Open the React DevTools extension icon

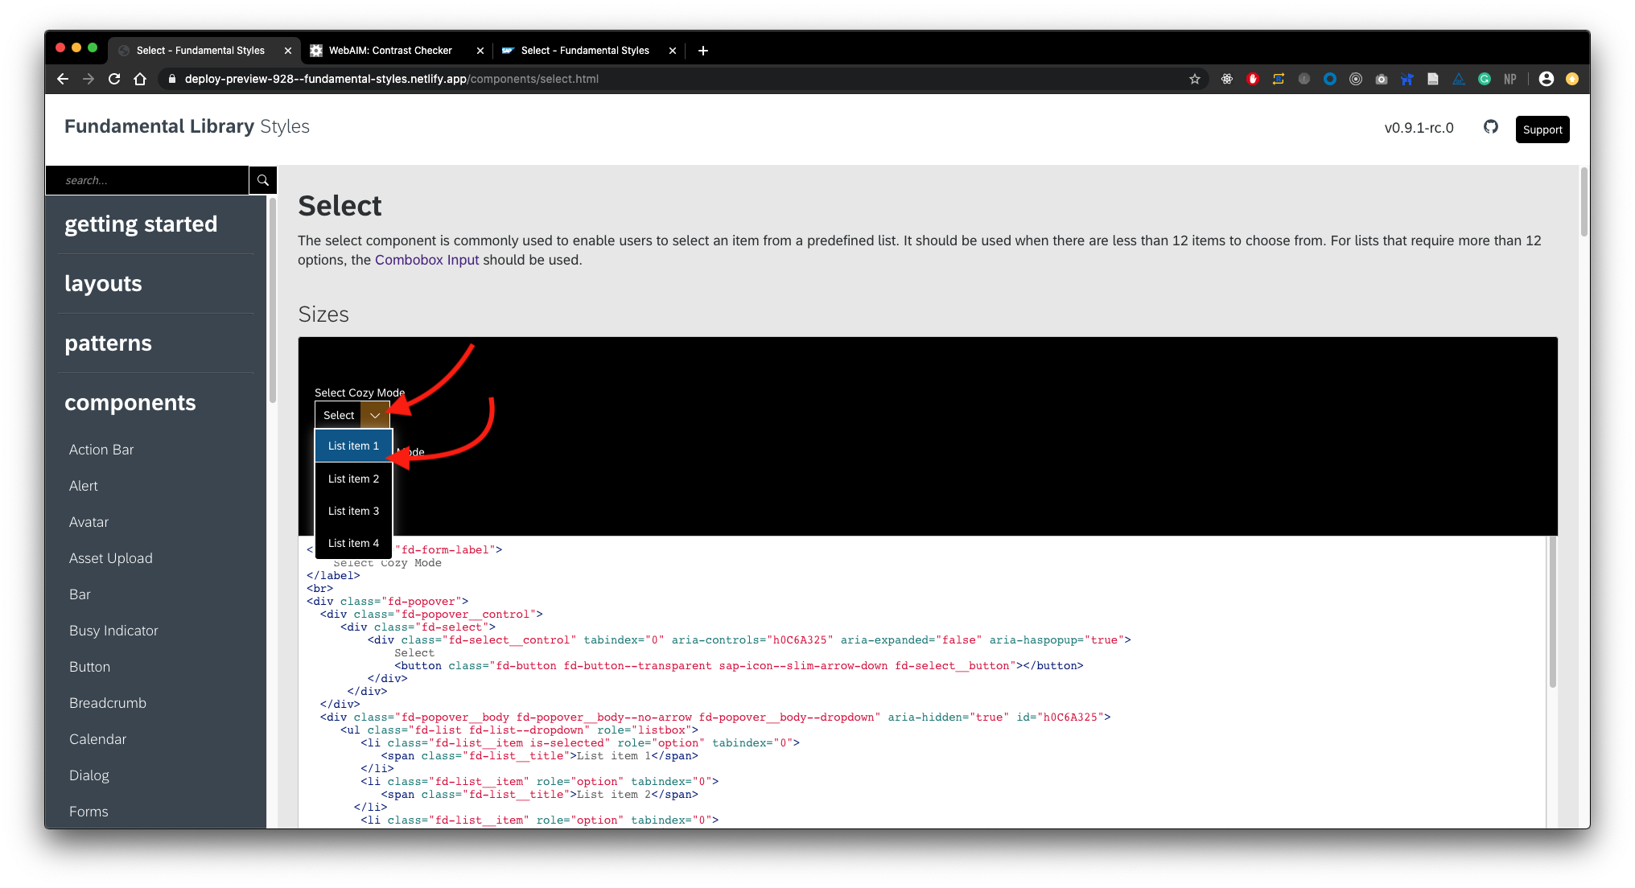click(x=1227, y=79)
